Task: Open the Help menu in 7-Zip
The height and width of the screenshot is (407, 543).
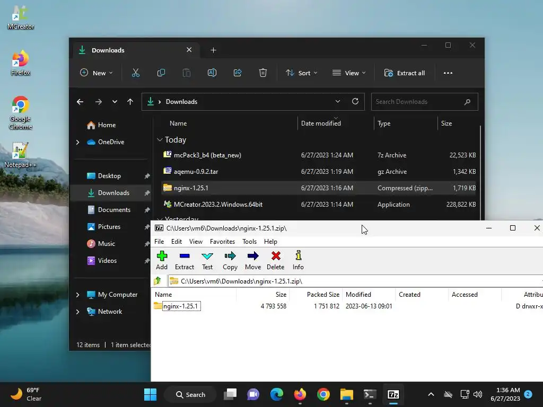Action: pos(270,242)
